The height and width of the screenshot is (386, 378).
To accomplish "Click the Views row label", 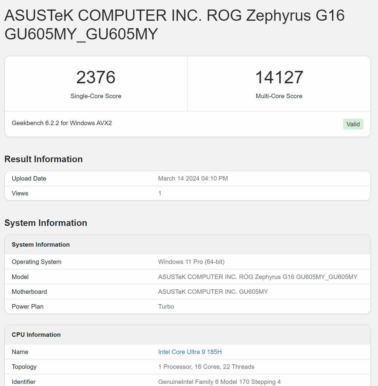I will coord(20,193).
